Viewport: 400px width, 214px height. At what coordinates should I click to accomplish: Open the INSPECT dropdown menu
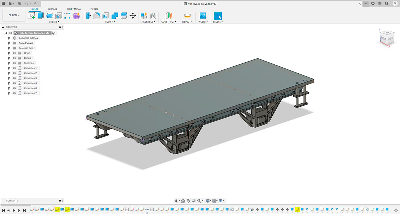pos(187,22)
